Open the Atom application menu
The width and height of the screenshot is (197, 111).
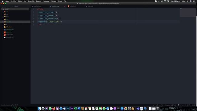[7, 1]
